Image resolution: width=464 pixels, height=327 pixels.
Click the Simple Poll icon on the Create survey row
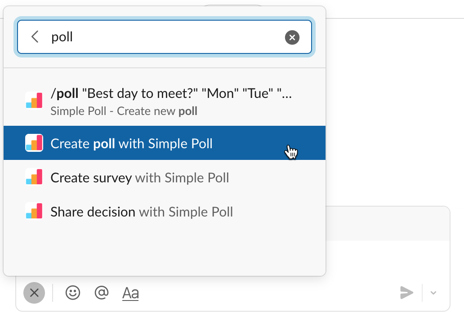pyautogui.click(x=34, y=177)
